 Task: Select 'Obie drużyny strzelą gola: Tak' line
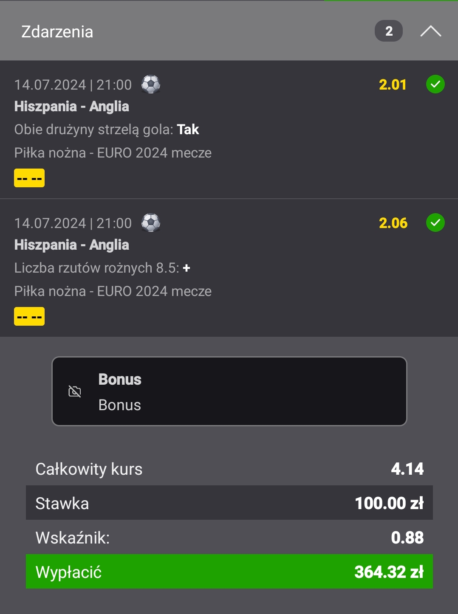tap(107, 129)
